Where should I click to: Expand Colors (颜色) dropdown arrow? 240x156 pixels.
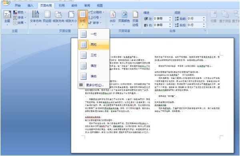(25, 12)
